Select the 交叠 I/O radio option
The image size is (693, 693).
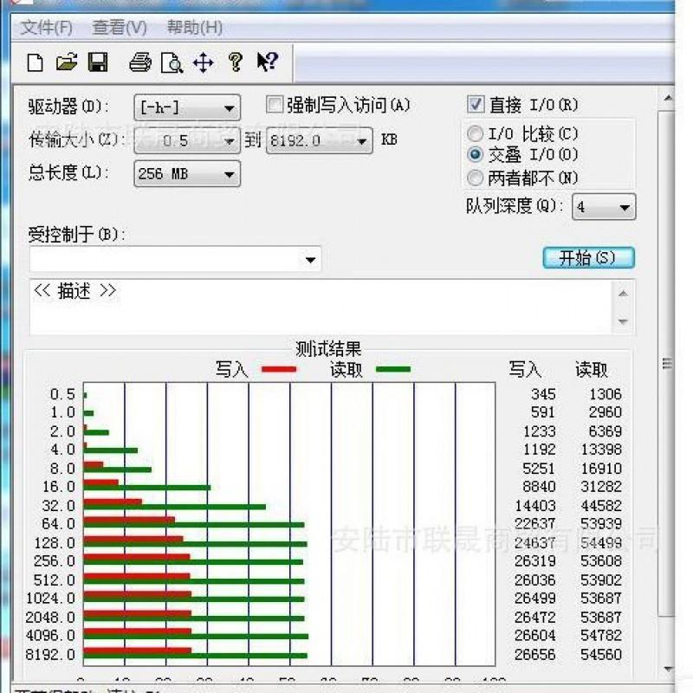tap(475, 155)
